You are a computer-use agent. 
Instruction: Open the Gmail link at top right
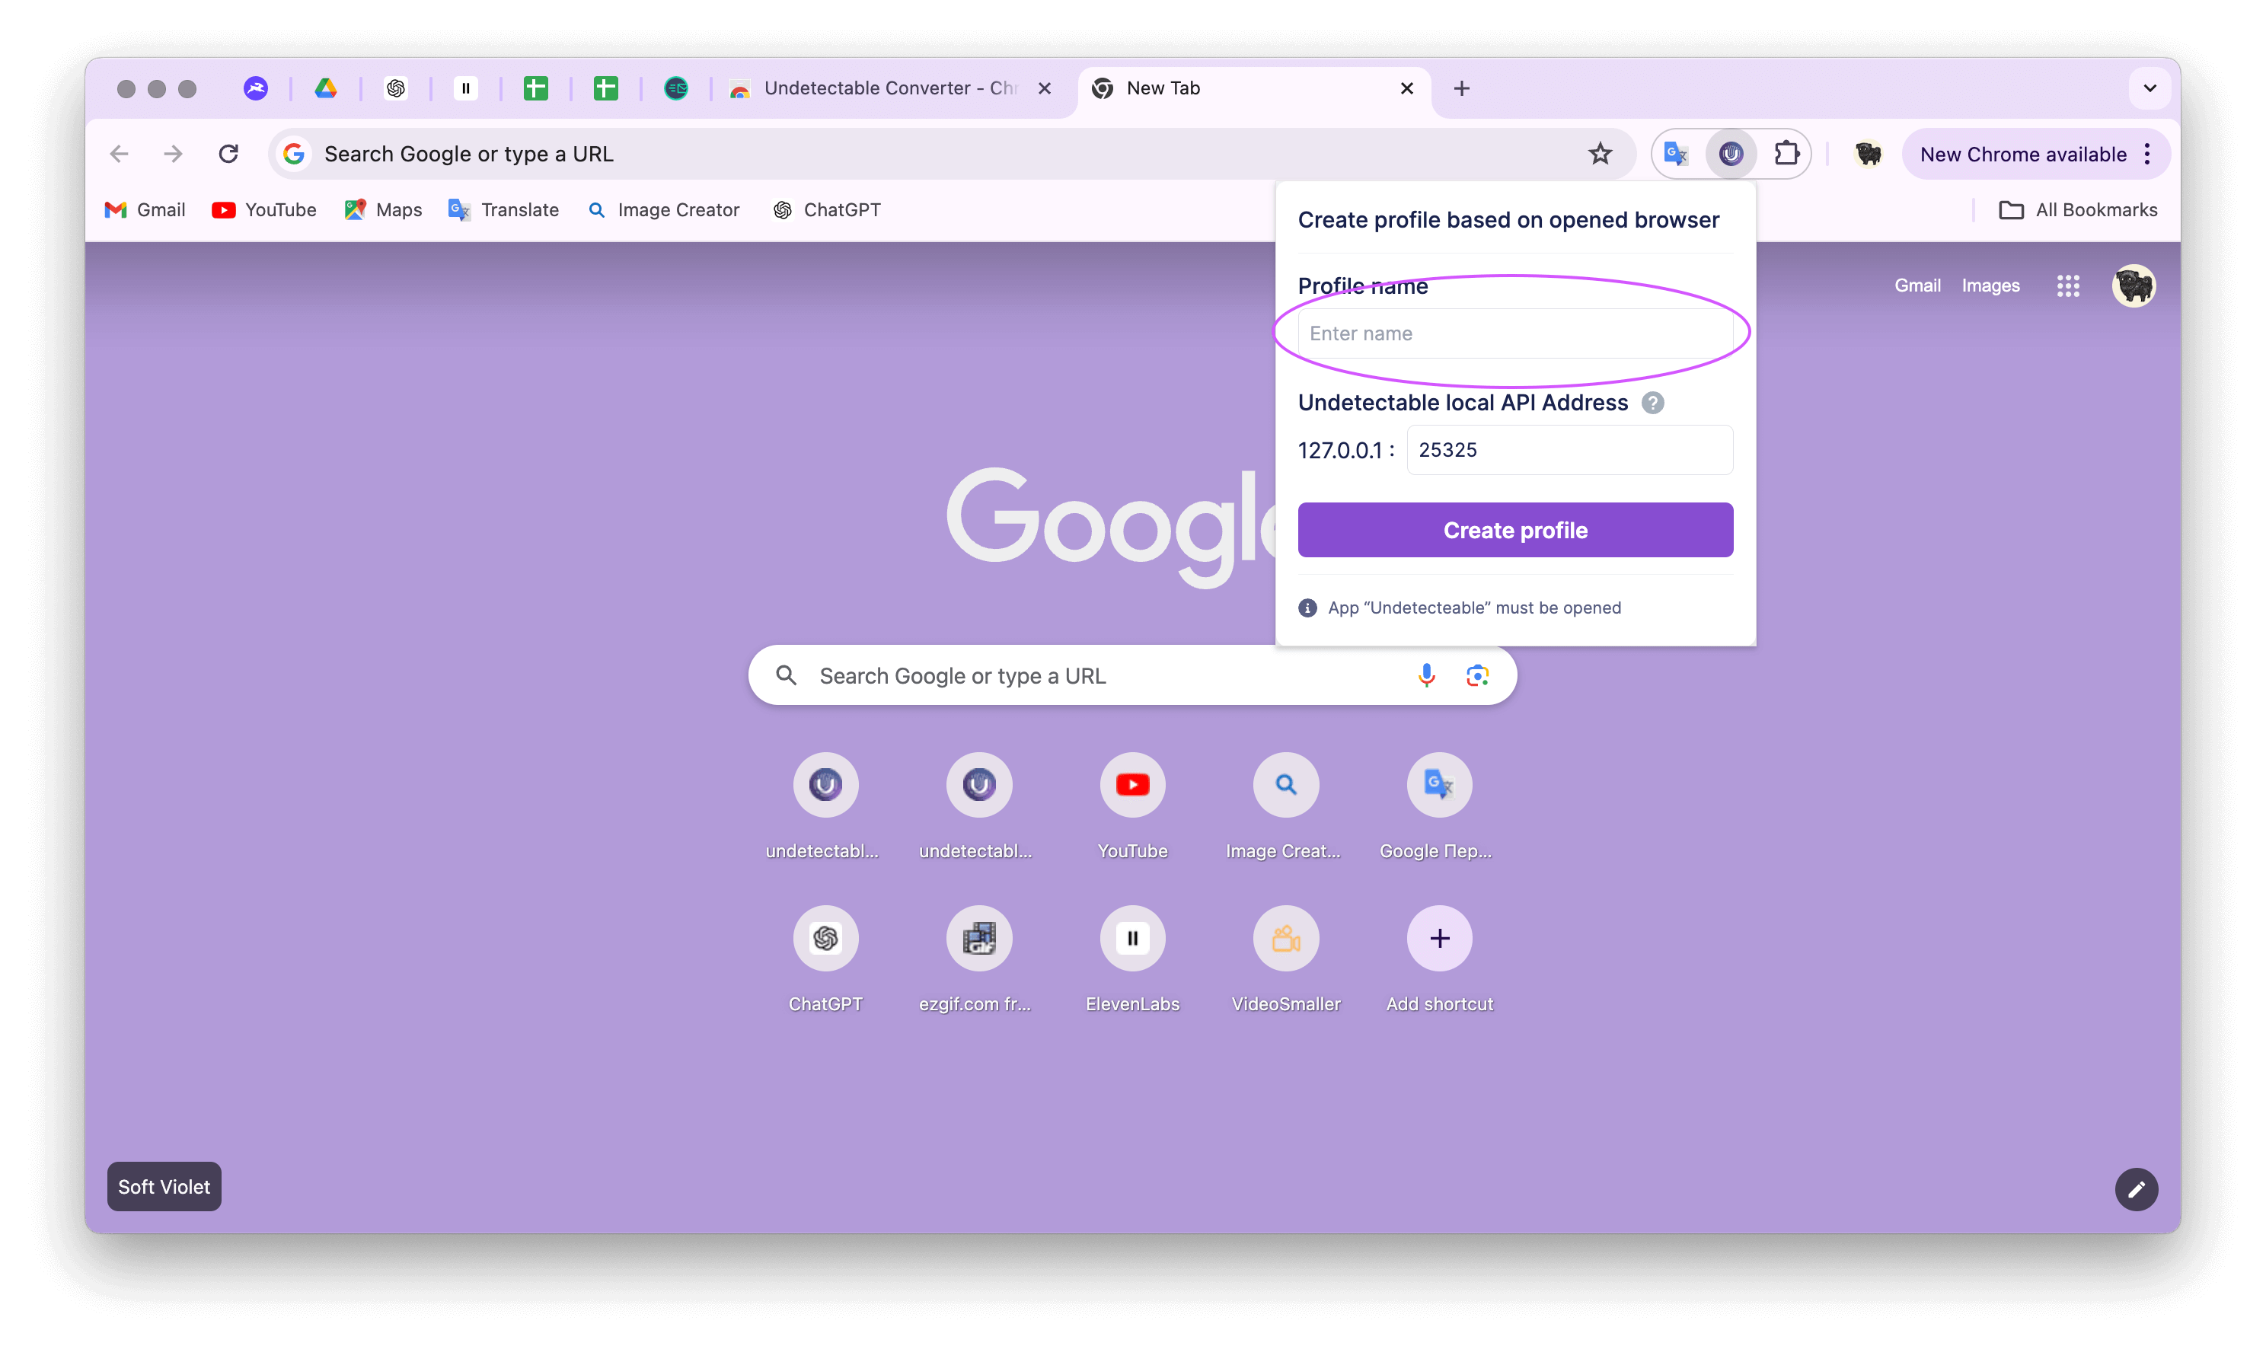1917,285
